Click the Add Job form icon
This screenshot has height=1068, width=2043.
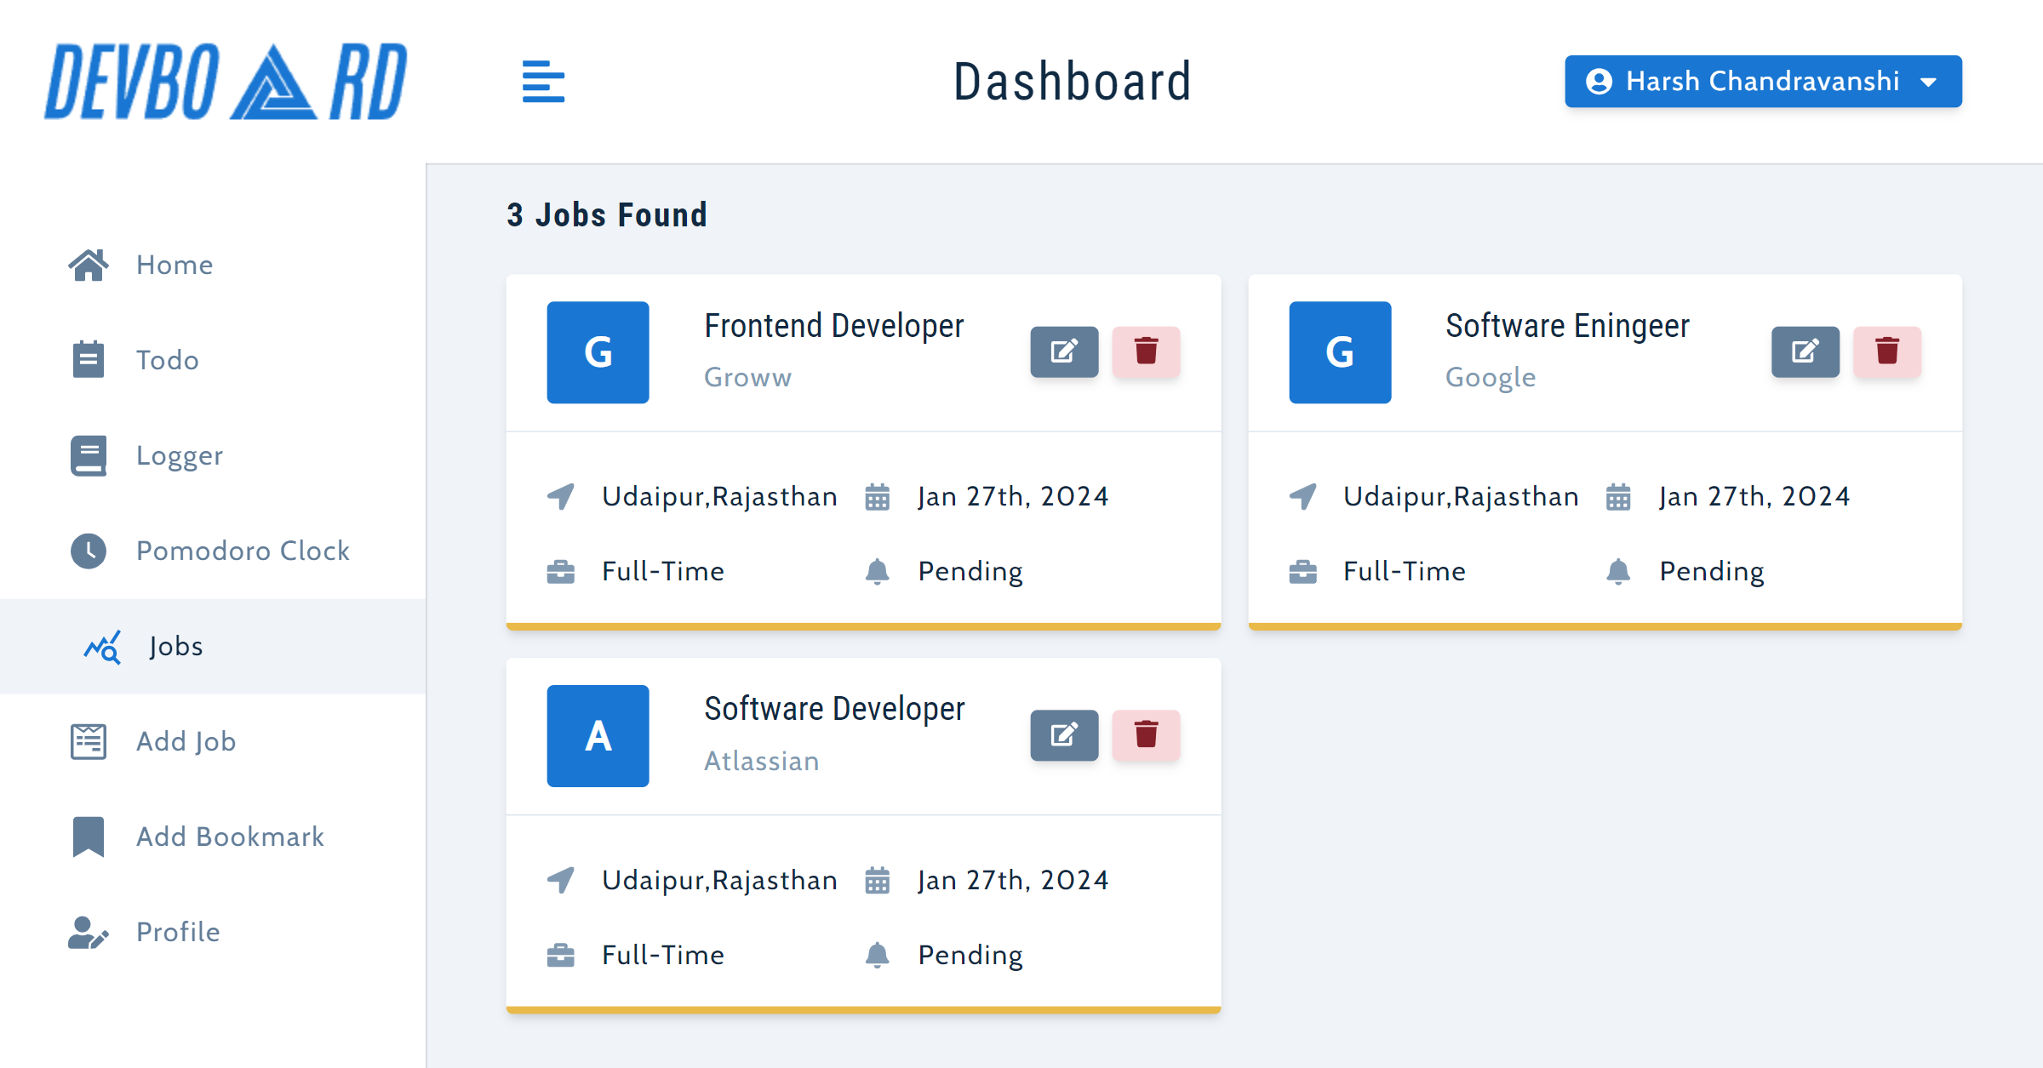pyautogui.click(x=89, y=741)
